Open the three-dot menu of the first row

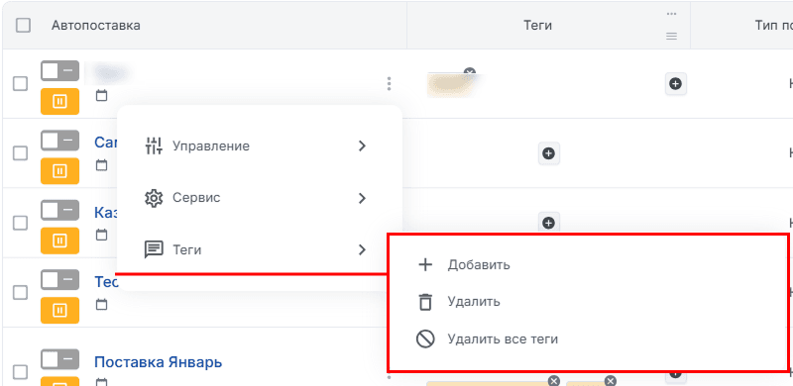pyautogui.click(x=389, y=84)
